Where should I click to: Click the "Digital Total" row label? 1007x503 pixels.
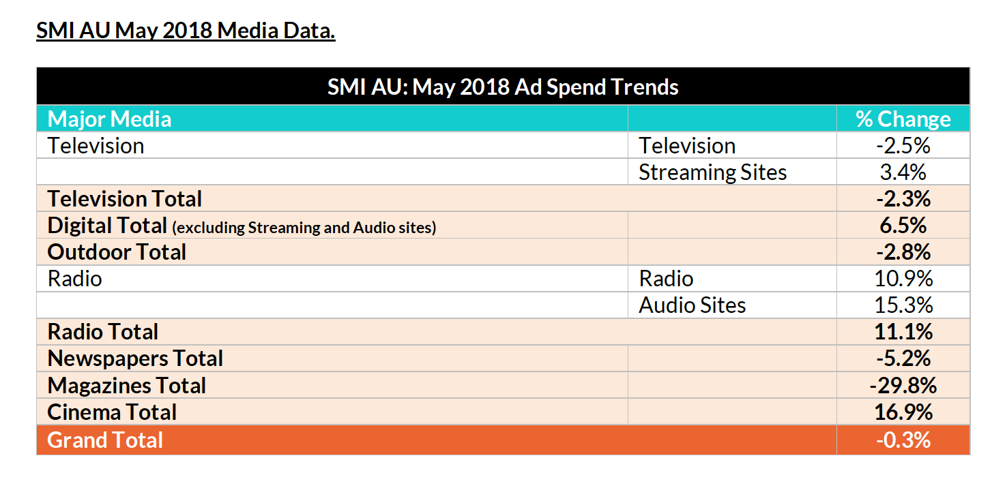[x=107, y=226]
